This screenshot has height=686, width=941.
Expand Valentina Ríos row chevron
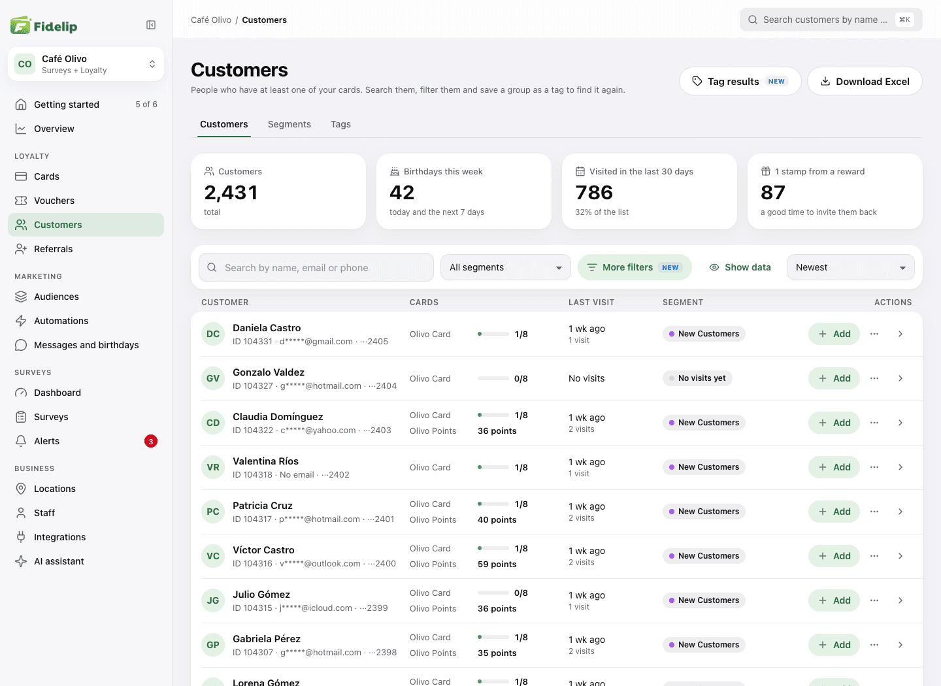[x=900, y=467]
